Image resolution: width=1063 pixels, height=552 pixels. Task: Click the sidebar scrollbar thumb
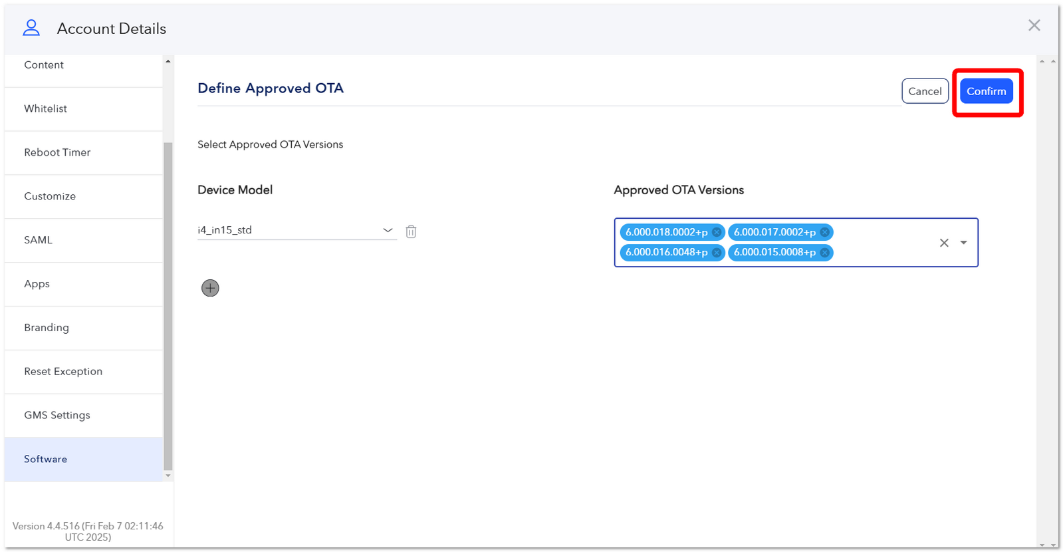tap(168, 306)
